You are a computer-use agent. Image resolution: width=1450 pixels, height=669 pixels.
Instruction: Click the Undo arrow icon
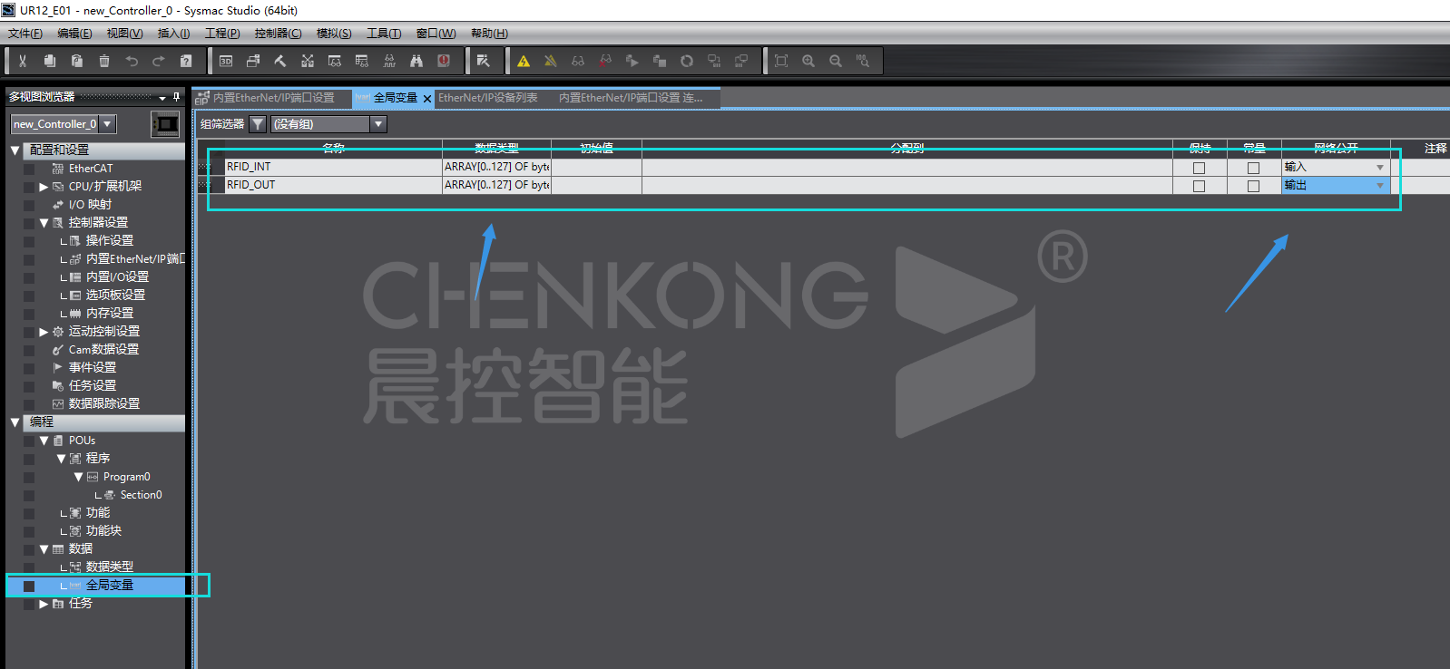tap(132, 61)
